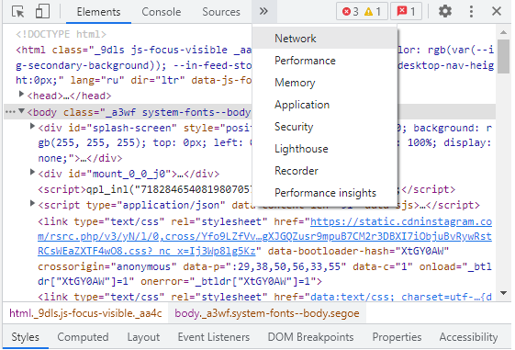Screen dimensions: 515x350
Task: Pick Performance insights menu entry
Action: [x=325, y=193]
